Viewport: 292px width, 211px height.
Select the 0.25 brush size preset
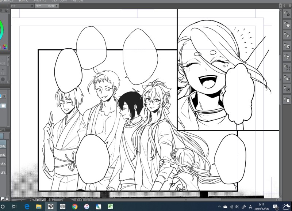[3, 61]
